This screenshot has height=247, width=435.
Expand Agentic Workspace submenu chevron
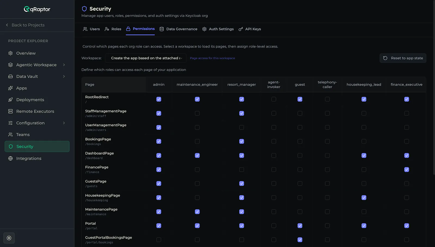[x=64, y=65]
